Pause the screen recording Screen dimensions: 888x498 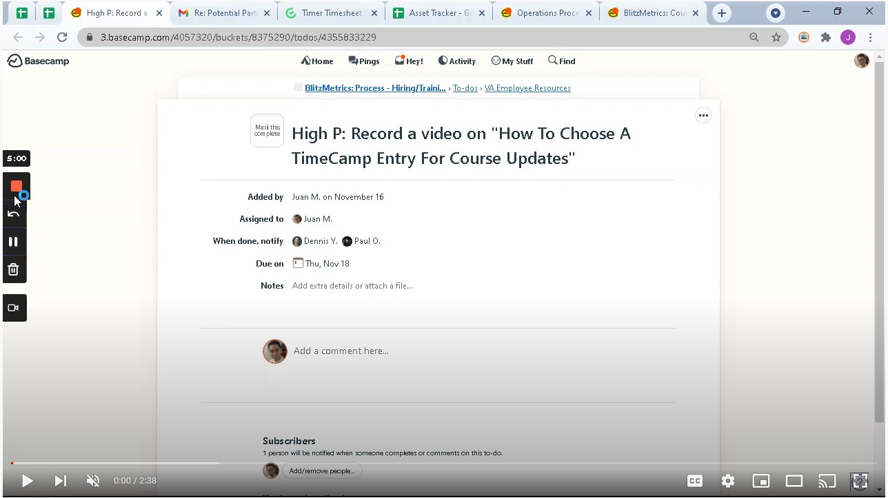(13, 242)
